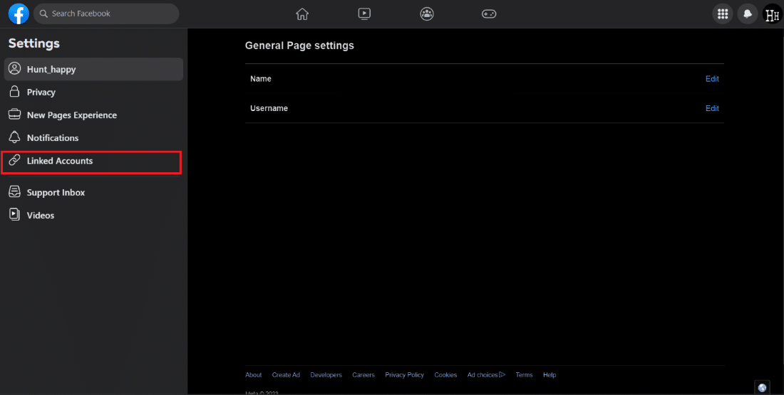Click the Search Facebook field

point(106,14)
